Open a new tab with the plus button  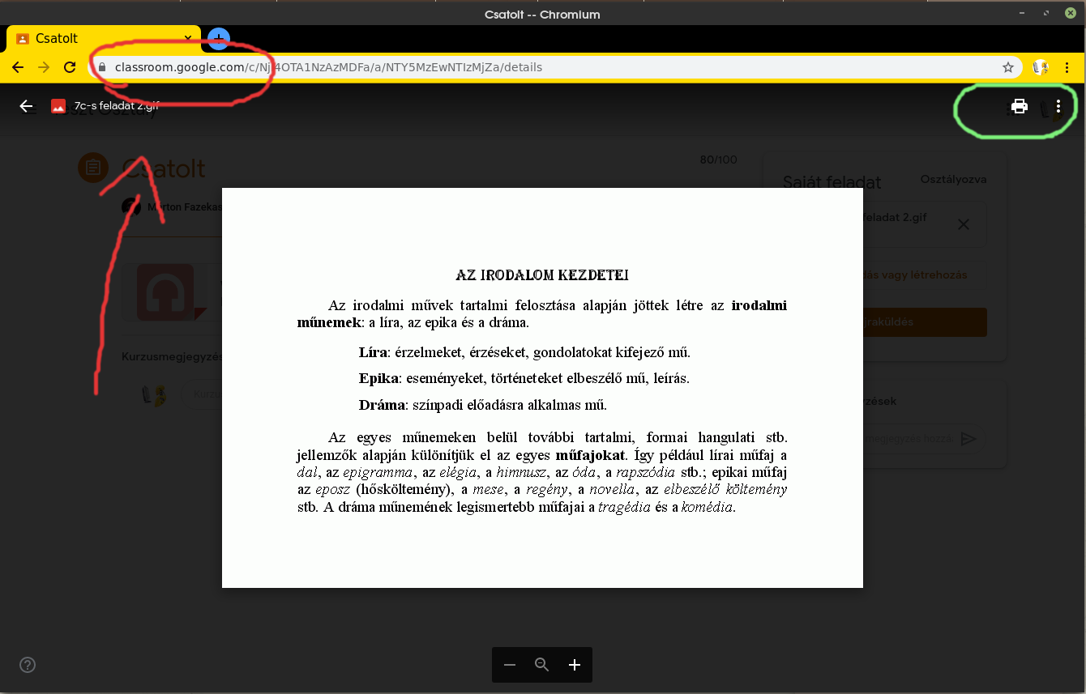[219, 38]
